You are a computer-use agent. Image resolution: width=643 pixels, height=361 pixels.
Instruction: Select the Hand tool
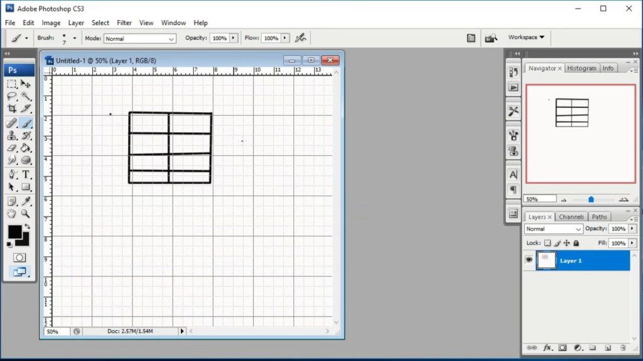(x=12, y=214)
